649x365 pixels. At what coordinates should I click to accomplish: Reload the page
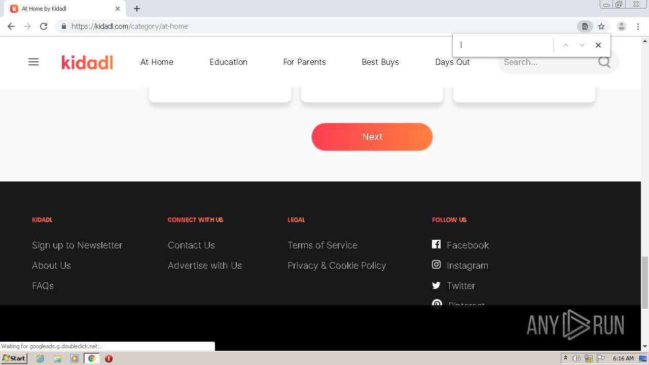coord(44,26)
